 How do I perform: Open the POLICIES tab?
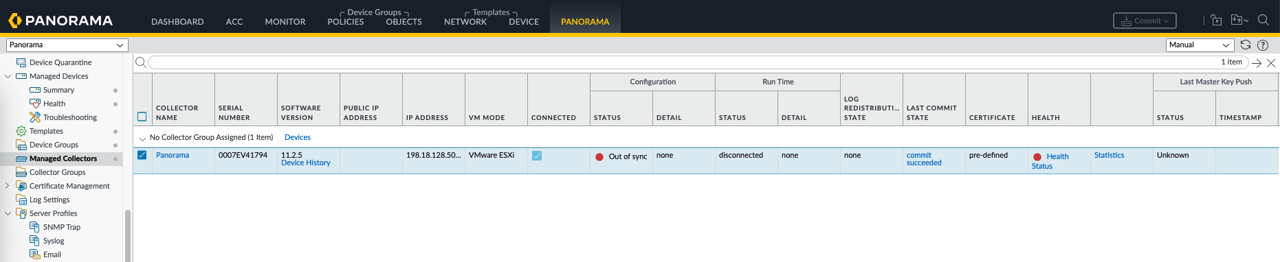pyautogui.click(x=346, y=22)
